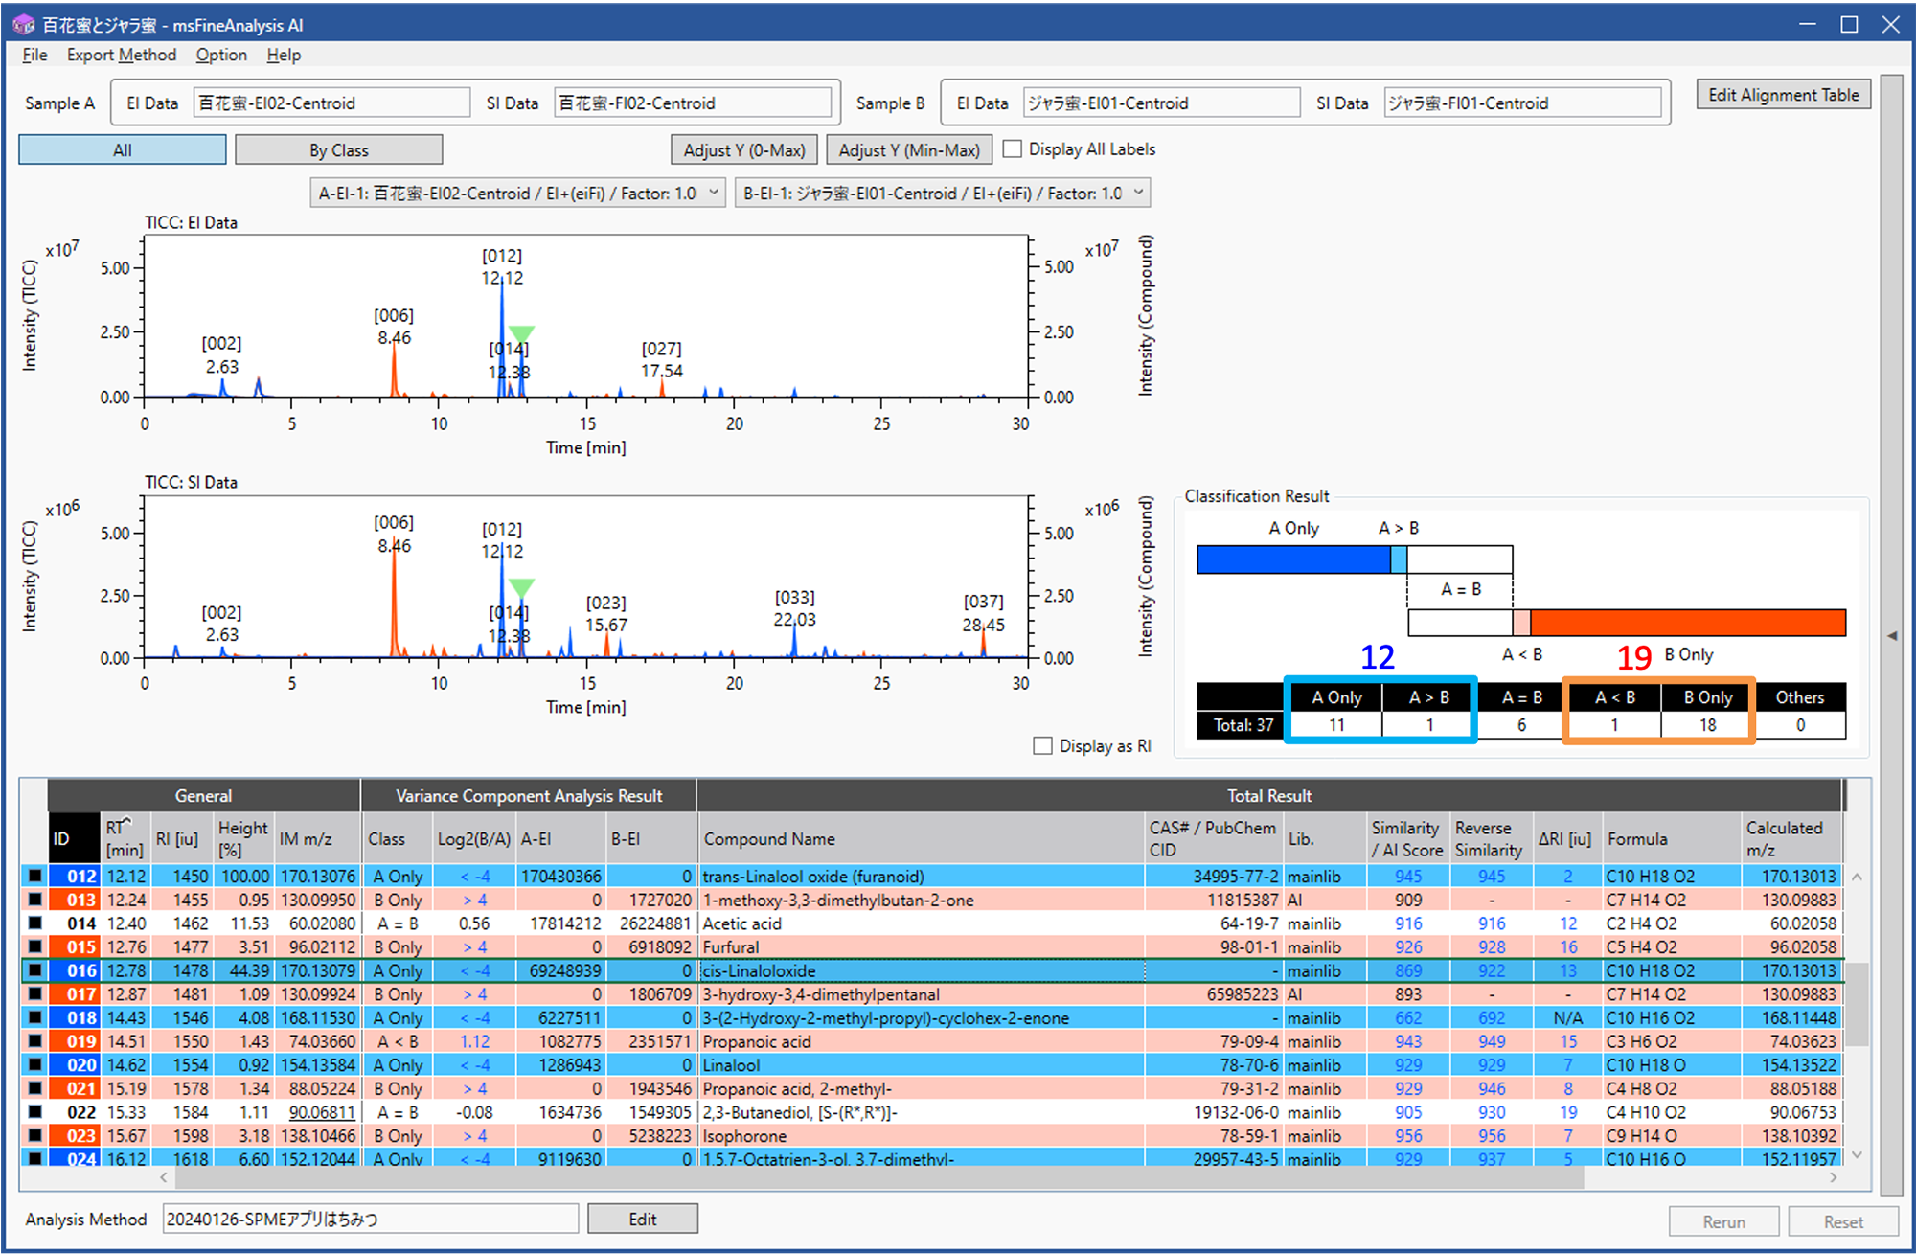Click the Sample B SI Data field
Image resolution: width=1916 pixels, height=1254 pixels.
(x=1522, y=103)
